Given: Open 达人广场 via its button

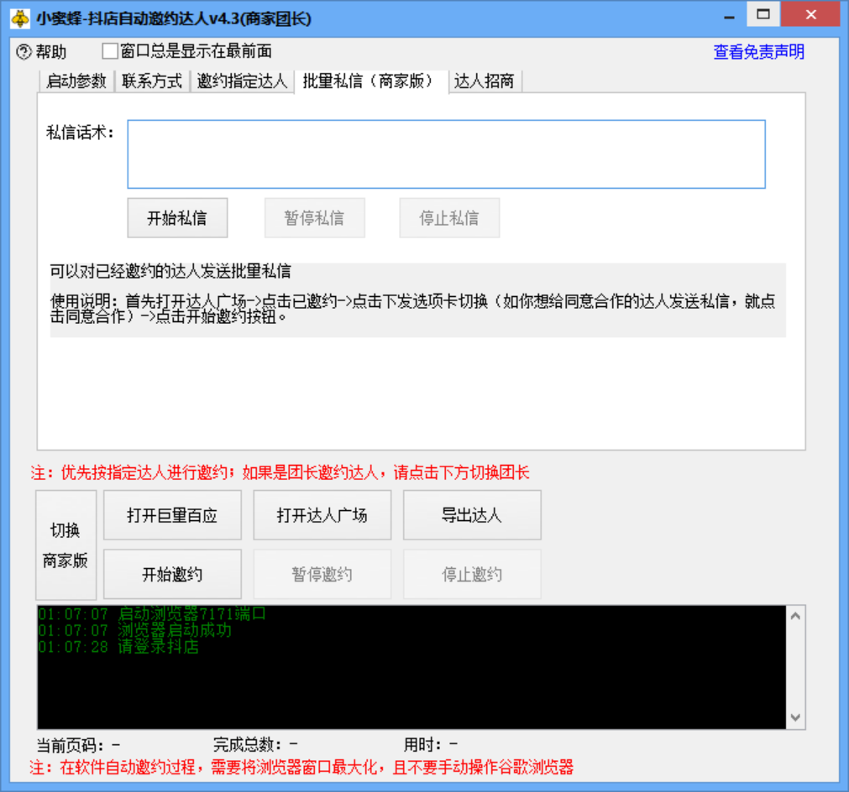Looking at the screenshot, I should coord(322,514).
